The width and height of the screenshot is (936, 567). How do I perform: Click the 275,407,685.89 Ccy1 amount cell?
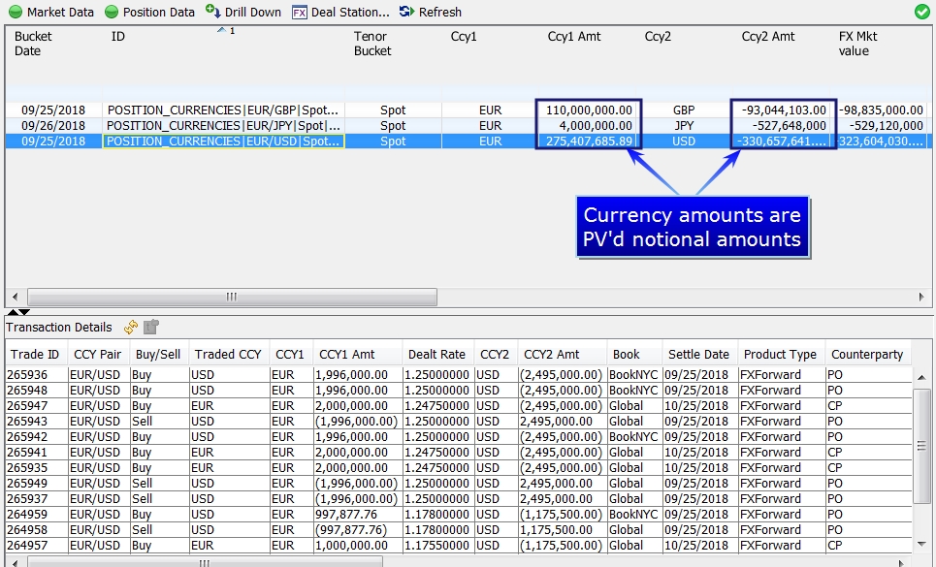coord(589,141)
